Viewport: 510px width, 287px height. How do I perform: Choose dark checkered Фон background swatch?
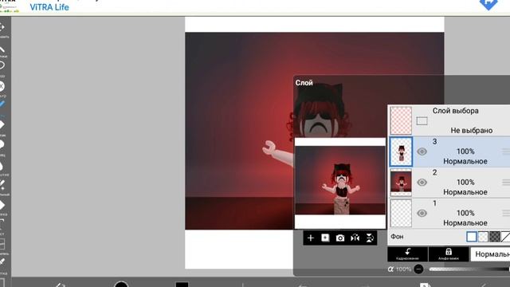point(495,237)
